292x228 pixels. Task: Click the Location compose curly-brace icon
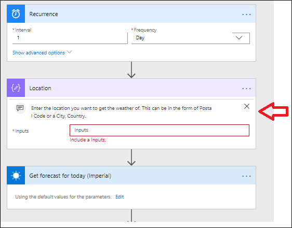pos(16,88)
